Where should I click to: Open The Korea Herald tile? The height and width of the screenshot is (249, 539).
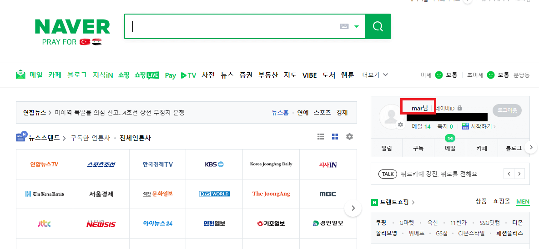pyautogui.click(x=44, y=194)
